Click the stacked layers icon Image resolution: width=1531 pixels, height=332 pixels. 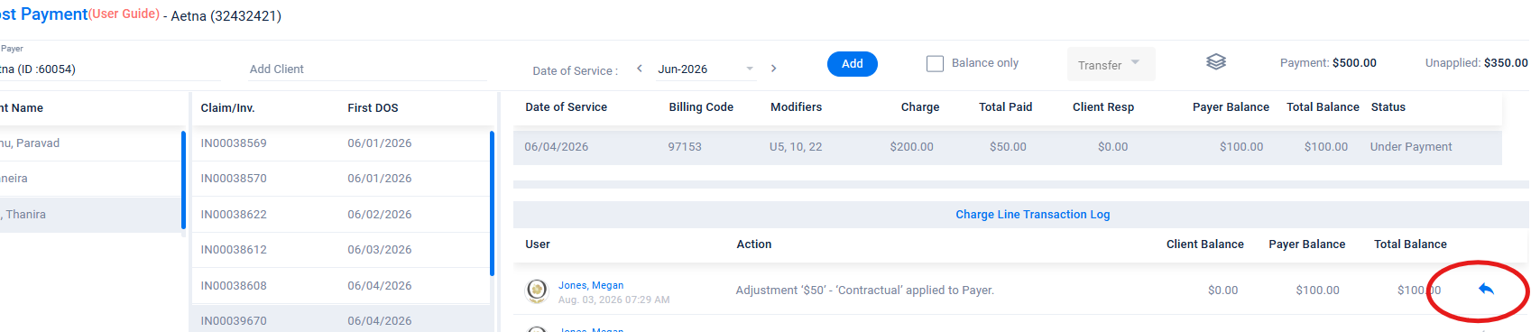coord(1216,62)
